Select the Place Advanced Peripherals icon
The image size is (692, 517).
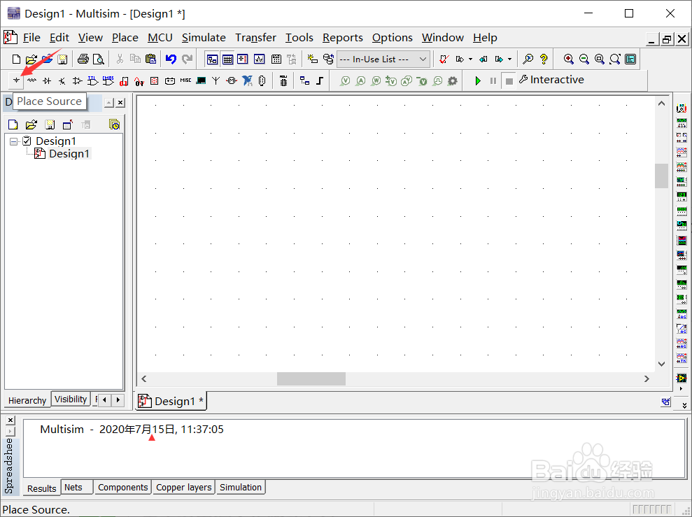[201, 80]
